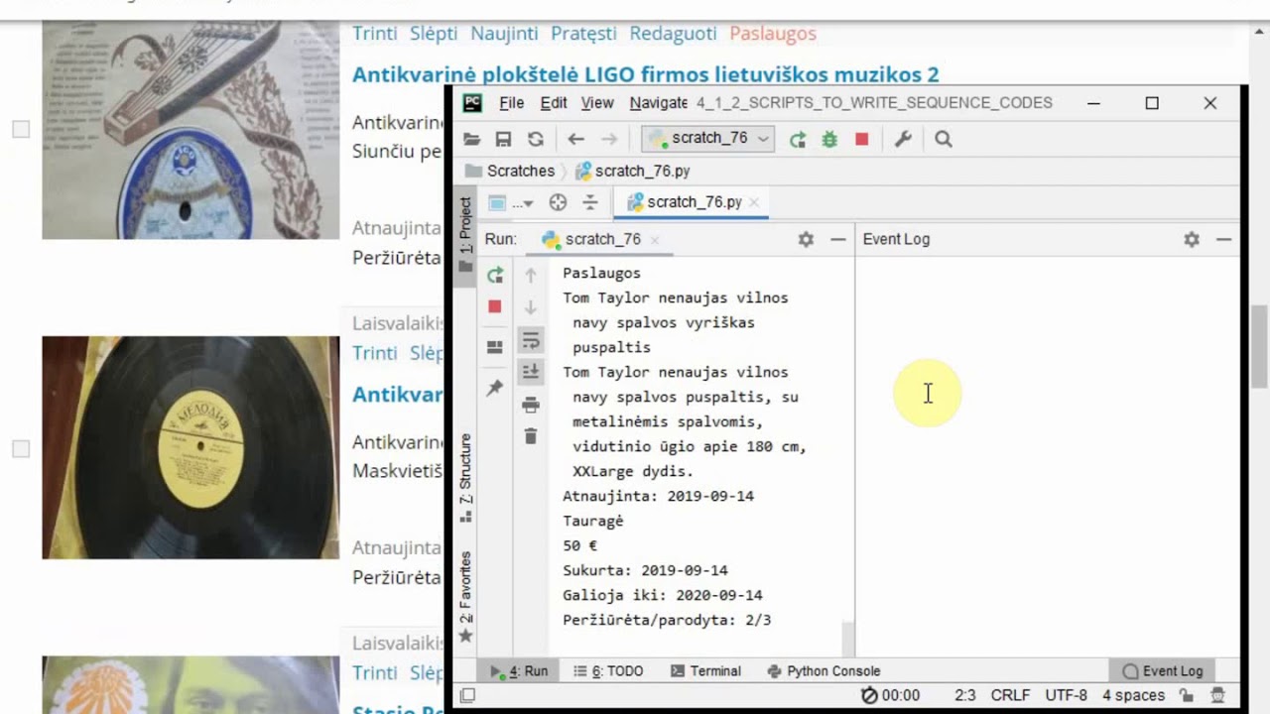Open settings with the wrench icon
Image resolution: width=1270 pixels, height=714 pixels.
pyautogui.click(x=903, y=140)
